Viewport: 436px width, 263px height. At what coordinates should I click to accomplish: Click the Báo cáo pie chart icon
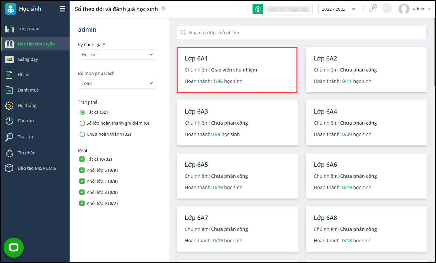tap(9, 121)
